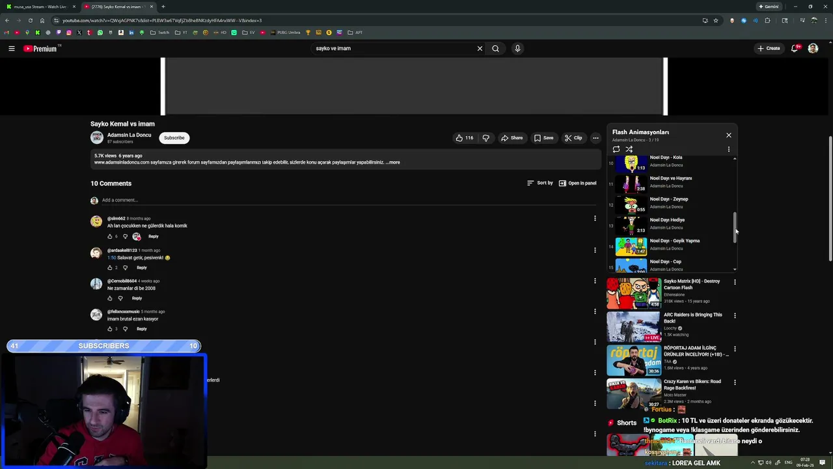Open the video's more actions menu

[x=595, y=138]
